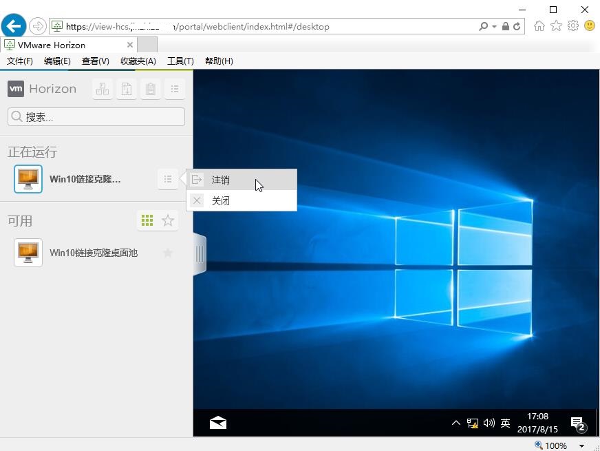Open the Horizon settings list icon
The height and width of the screenshot is (451, 600).
pos(175,89)
